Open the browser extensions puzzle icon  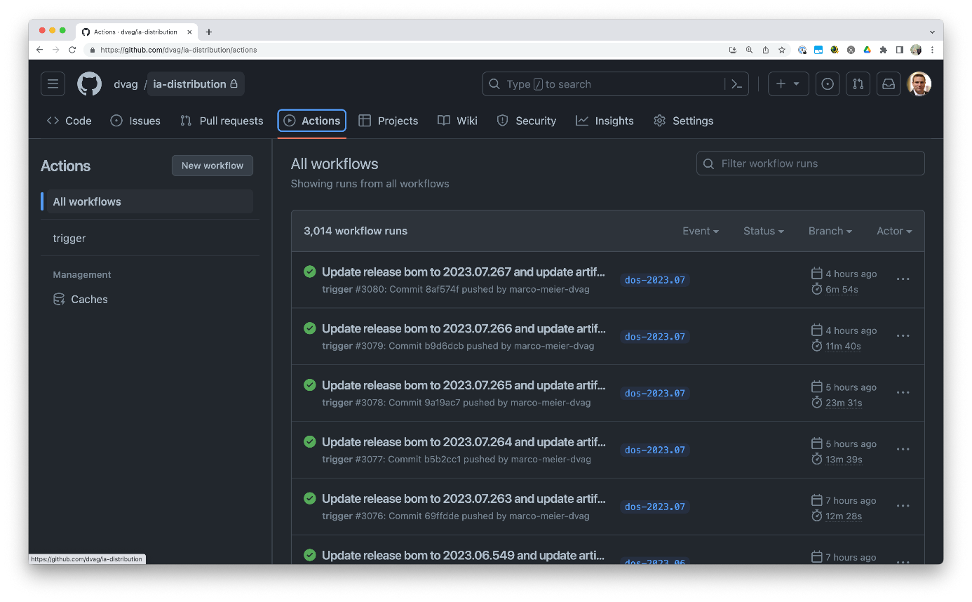pyautogui.click(x=883, y=50)
